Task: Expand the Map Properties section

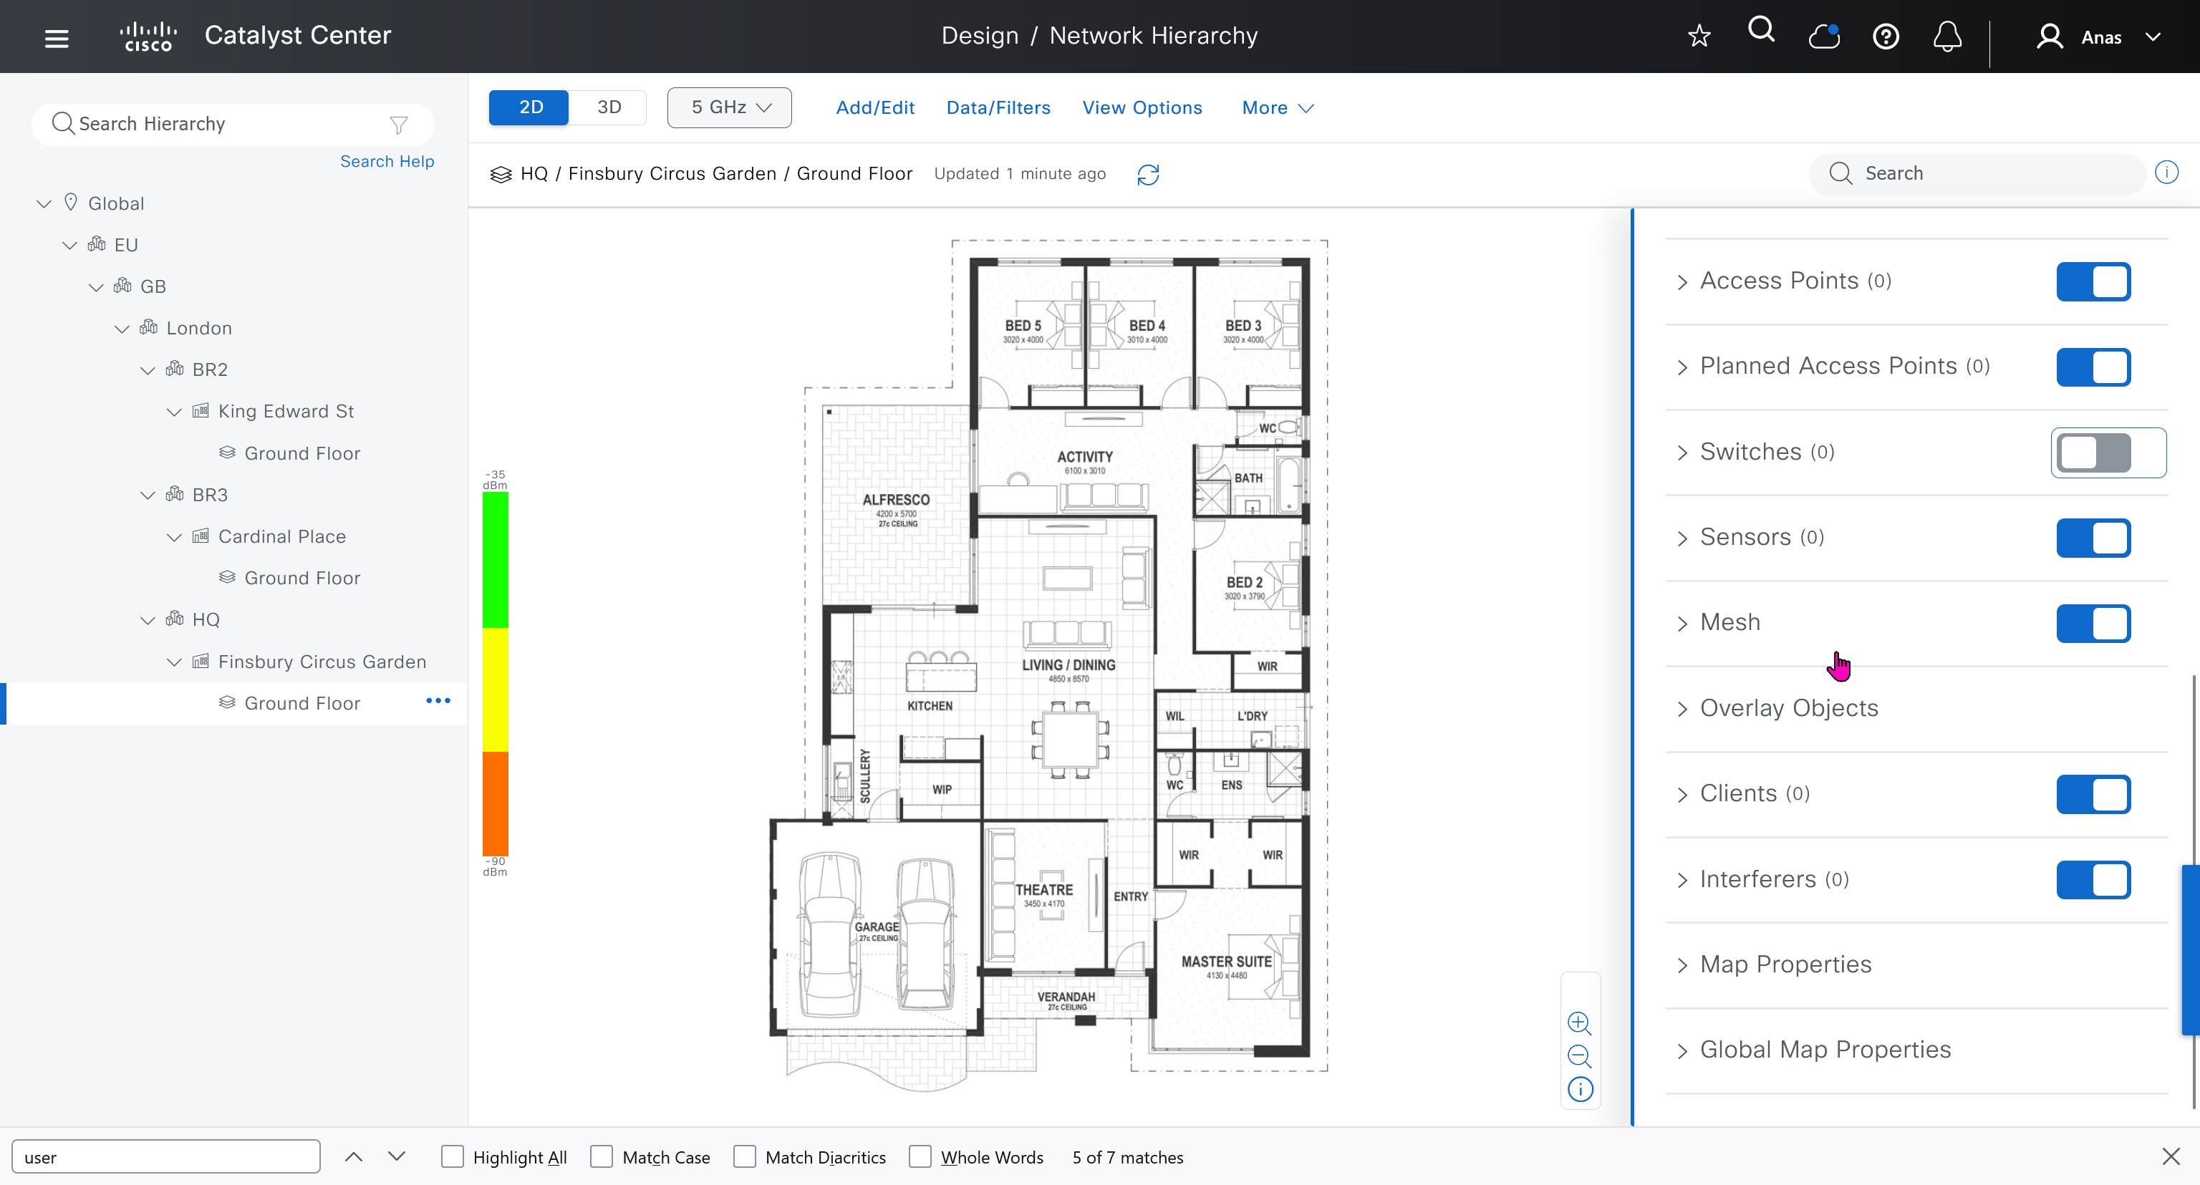Action: 1785,964
